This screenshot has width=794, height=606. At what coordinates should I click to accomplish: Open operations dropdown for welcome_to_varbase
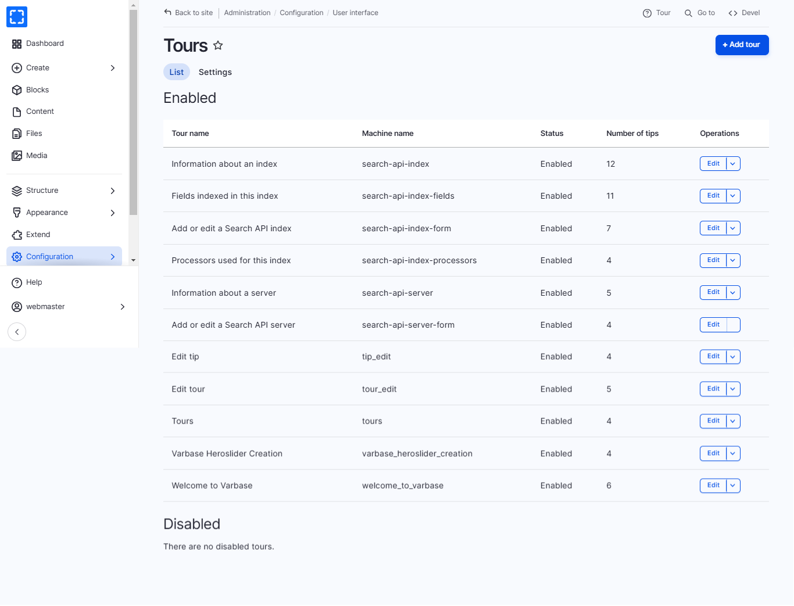[x=733, y=486]
